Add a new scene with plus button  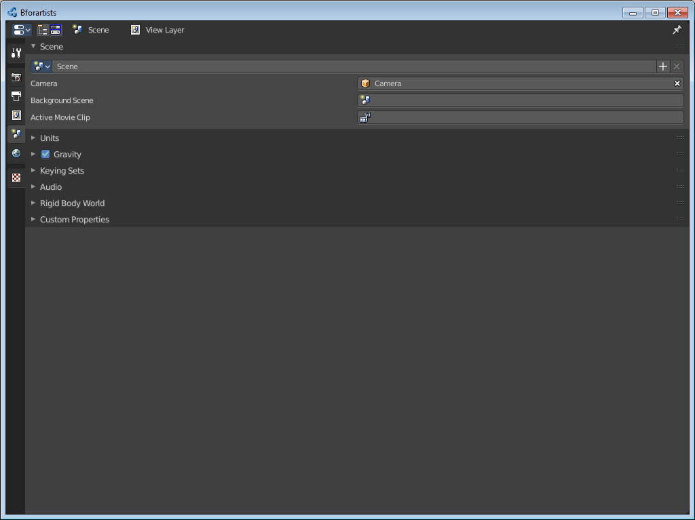[x=663, y=66]
